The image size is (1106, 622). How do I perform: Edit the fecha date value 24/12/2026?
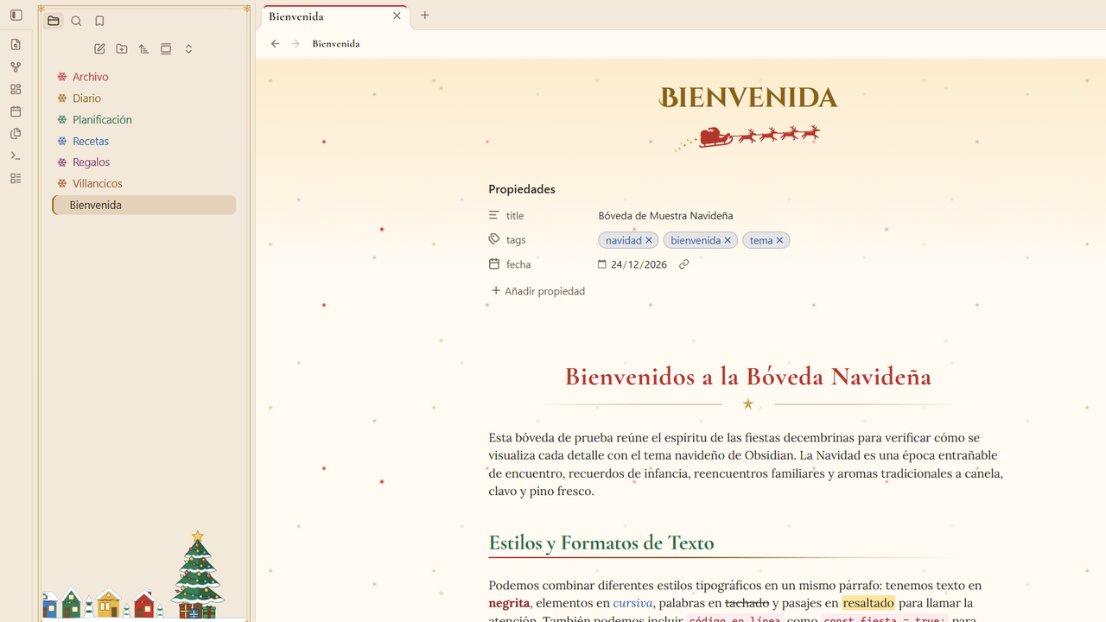pyautogui.click(x=639, y=264)
